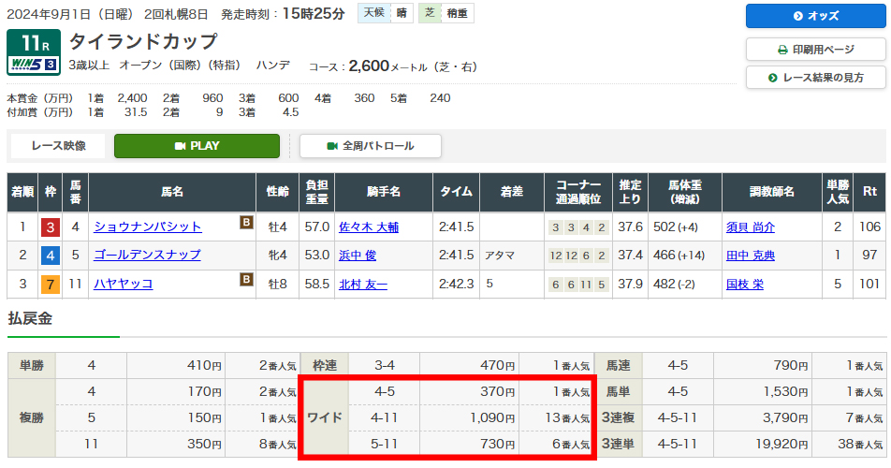Open horse ゴールデンスナップ details
This screenshot has height=468, width=891.
click(x=147, y=256)
